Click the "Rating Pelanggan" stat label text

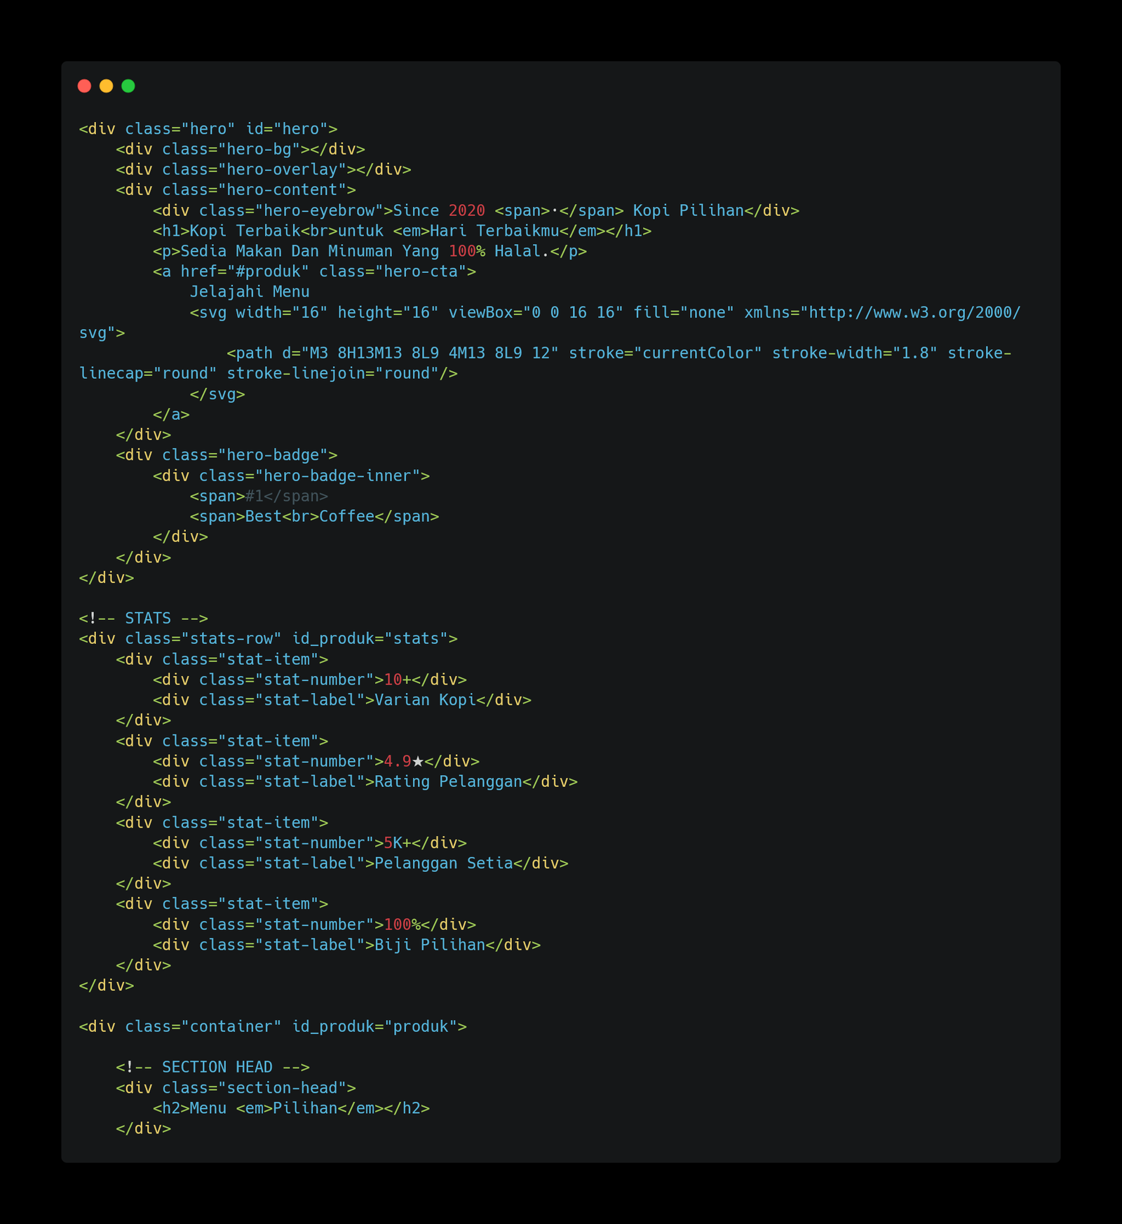point(448,781)
